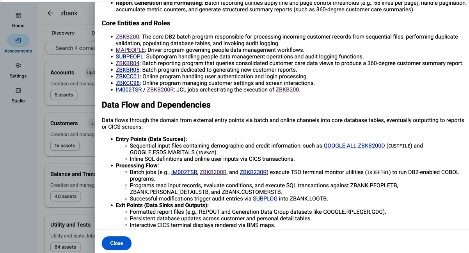Open the ZBKBR04 batch reporting link

128,63
